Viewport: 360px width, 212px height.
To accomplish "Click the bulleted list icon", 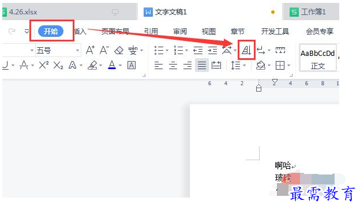I will (159, 50).
